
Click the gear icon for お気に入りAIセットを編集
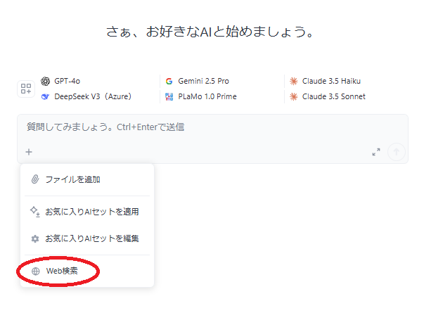point(35,238)
